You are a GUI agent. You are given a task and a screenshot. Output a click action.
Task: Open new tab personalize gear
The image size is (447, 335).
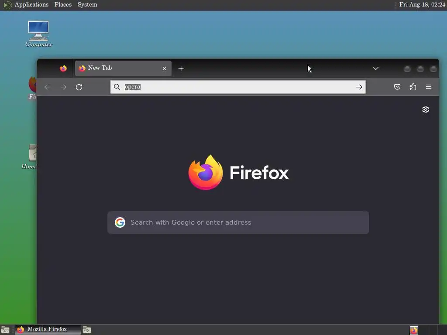click(x=425, y=109)
